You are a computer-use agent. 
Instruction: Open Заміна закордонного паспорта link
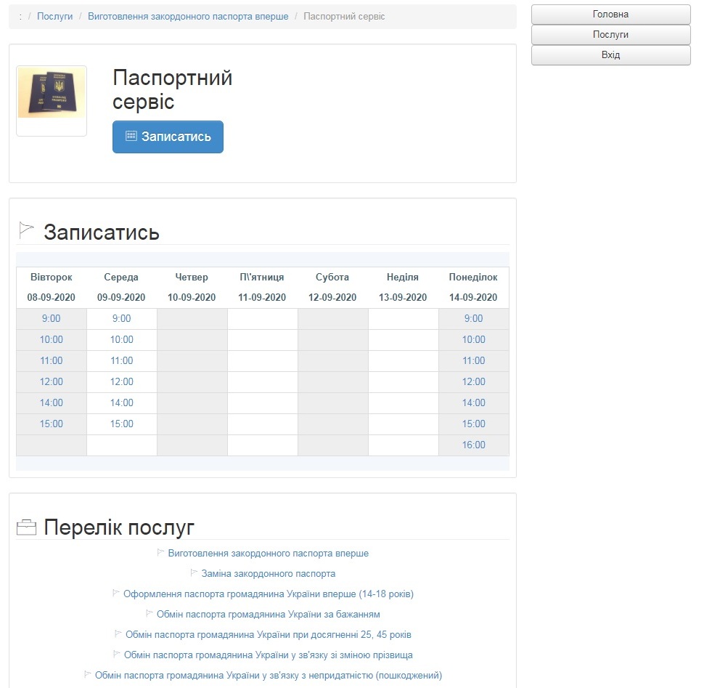pyautogui.click(x=268, y=574)
